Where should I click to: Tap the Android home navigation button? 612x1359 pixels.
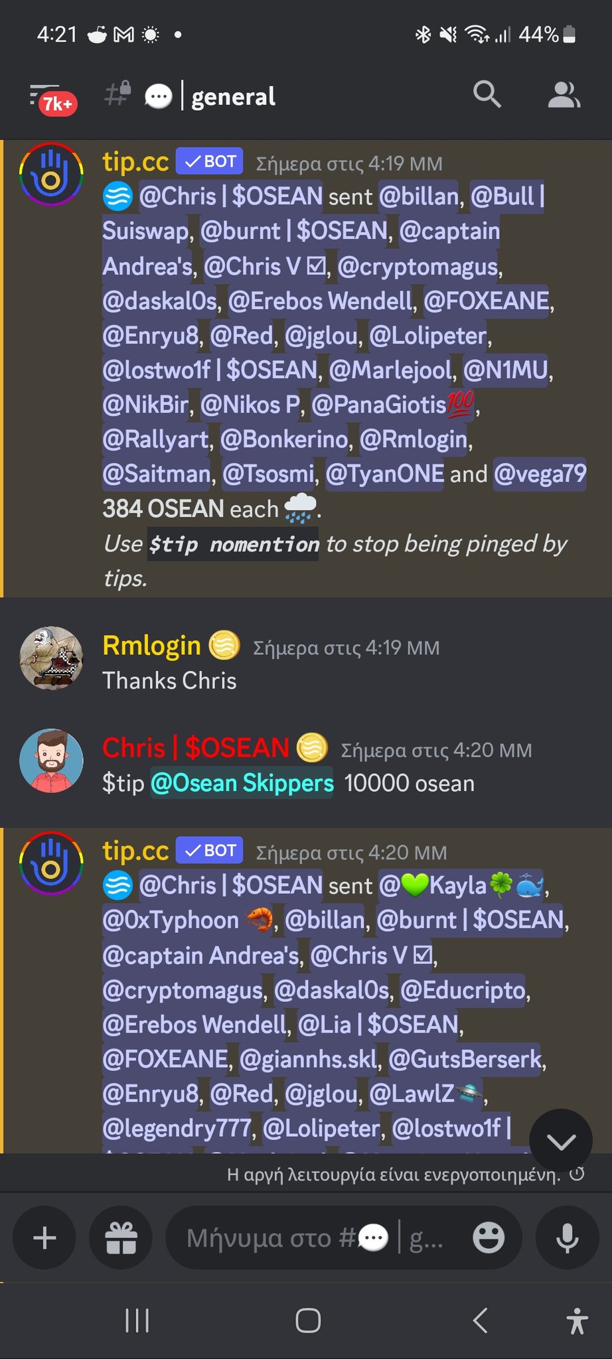[x=308, y=1321]
